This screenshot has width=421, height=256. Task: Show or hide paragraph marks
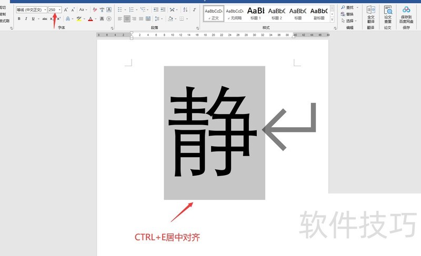(x=194, y=9)
